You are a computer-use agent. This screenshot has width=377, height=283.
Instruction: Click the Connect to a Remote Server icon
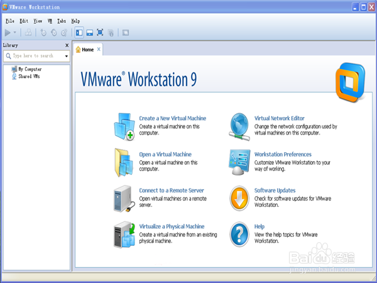click(124, 199)
